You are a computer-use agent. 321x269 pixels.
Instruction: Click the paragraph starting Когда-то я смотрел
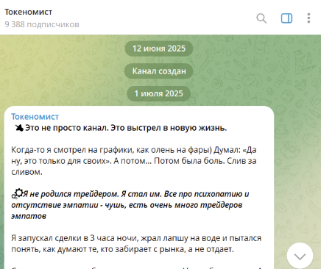click(x=134, y=161)
